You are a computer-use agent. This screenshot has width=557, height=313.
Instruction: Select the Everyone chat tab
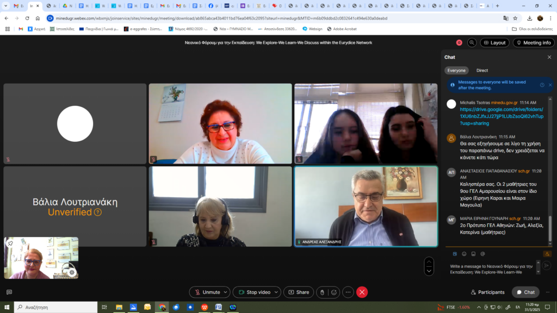(456, 71)
